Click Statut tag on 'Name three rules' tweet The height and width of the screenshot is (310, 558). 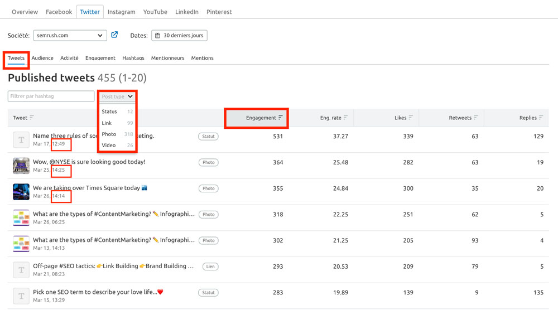coord(208,137)
